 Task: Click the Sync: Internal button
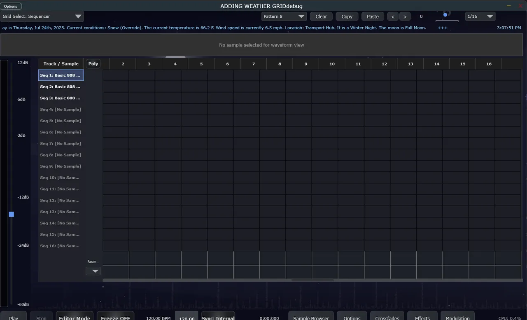click(x=218, y=317)
